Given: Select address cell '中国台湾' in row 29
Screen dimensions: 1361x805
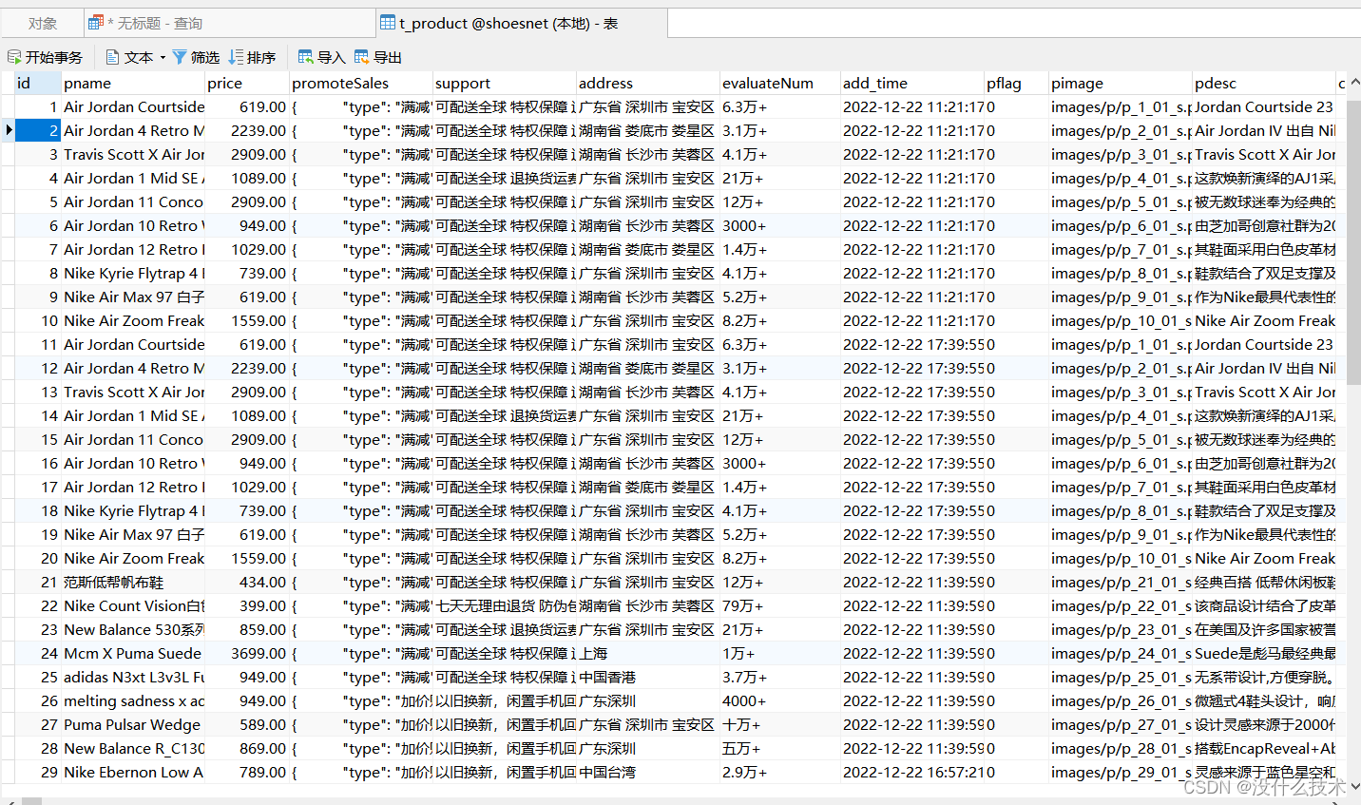Looking at the screenshot, I should (648, 772).
